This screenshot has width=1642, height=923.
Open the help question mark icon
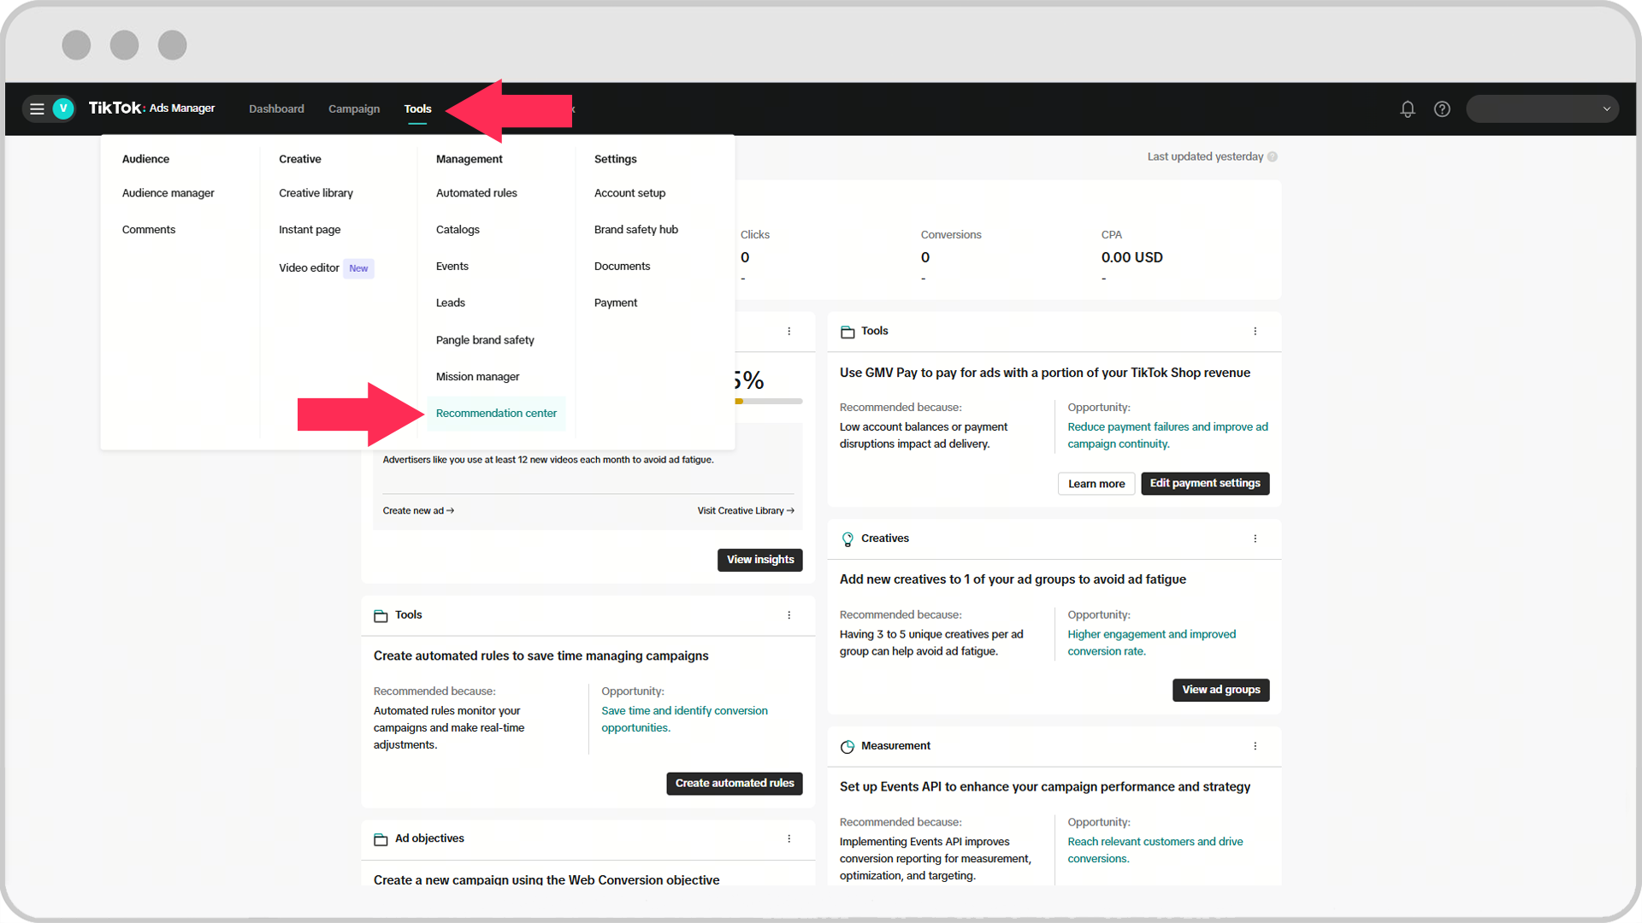click(x=1442, y=109)
